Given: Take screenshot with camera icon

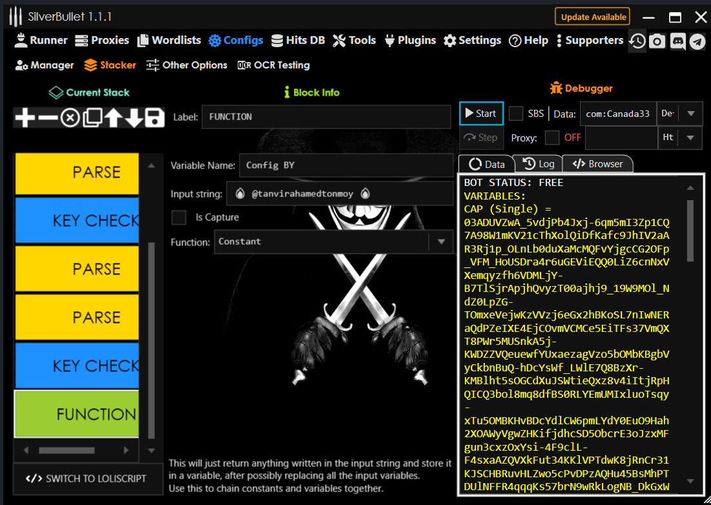Looking at the screenshot, I should tap(657, 41).
